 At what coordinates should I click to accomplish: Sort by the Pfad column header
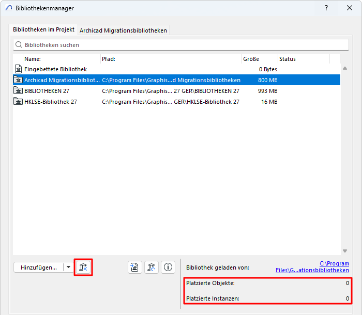pyautogui.click(x=171, y=59)
